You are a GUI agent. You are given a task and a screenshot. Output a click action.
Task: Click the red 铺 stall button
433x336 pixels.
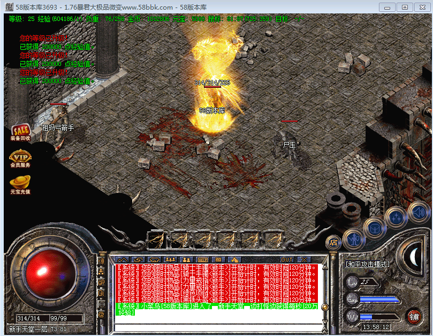414,317
